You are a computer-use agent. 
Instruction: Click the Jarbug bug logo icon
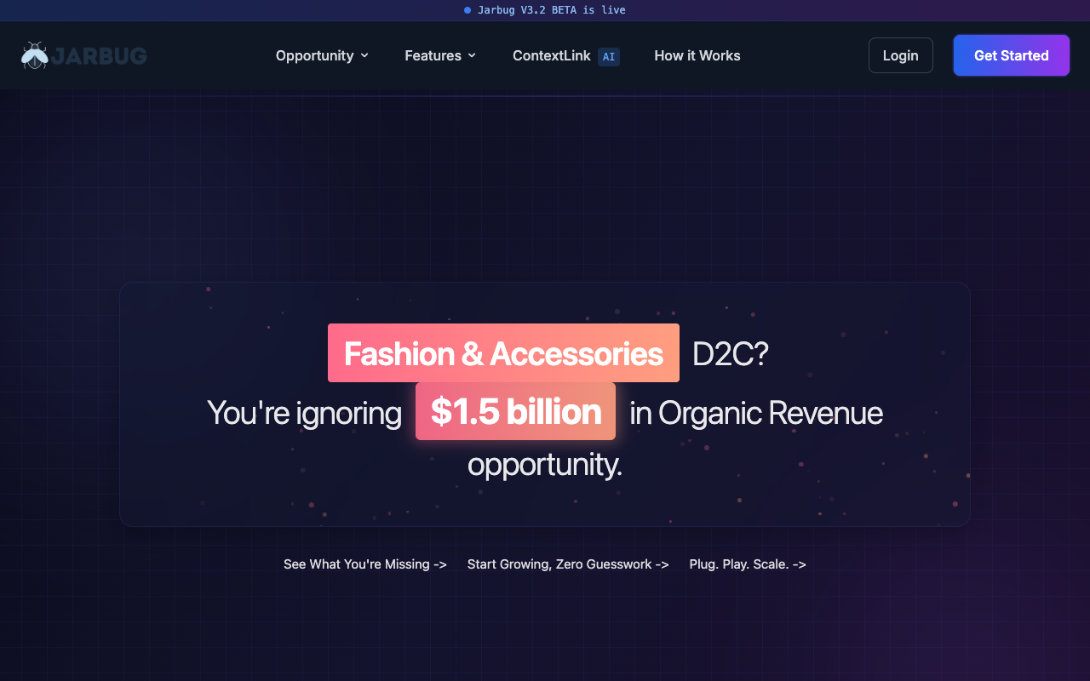(x=34, y=55)
